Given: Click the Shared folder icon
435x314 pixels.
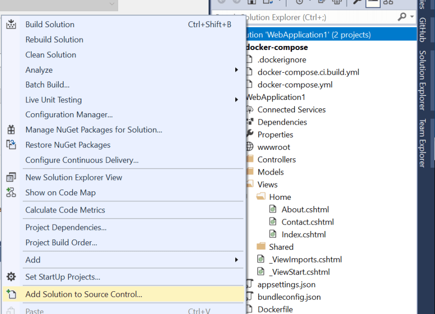Looking at the screenshot, I should point(261,246).
